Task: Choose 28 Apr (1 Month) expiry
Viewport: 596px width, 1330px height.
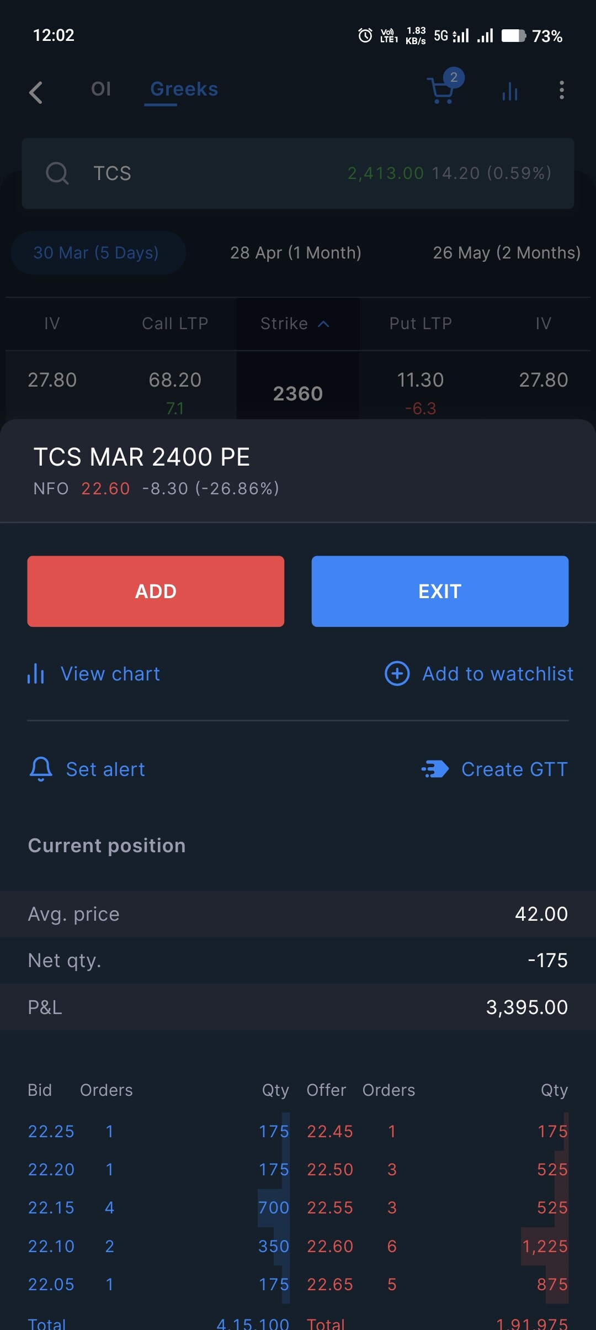Action: coord(295,252)
